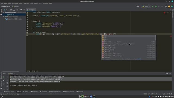Choose 'price' completion suggestion
Viewport: 174px width, 98px height.
(x=128, y=40)
